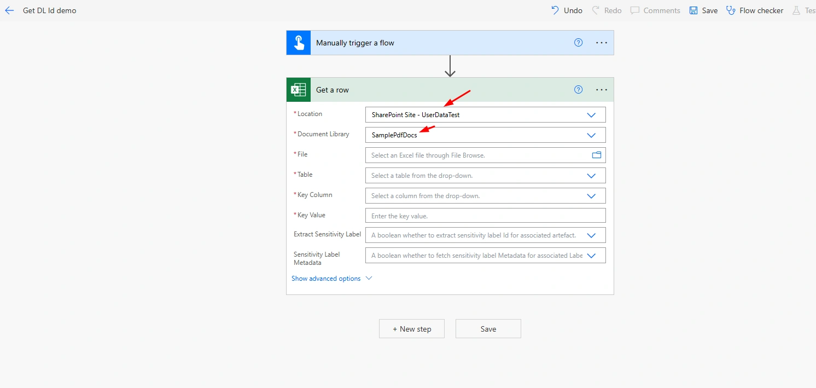Save the flow from the top toolbar
The width and height of the screenshot is (816, 388).
[703, 10]
